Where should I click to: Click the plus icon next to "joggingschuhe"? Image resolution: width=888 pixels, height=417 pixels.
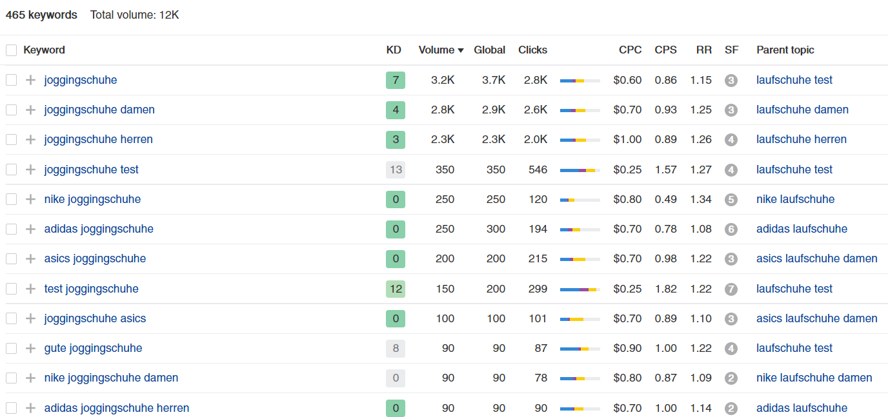coord(30,80)
